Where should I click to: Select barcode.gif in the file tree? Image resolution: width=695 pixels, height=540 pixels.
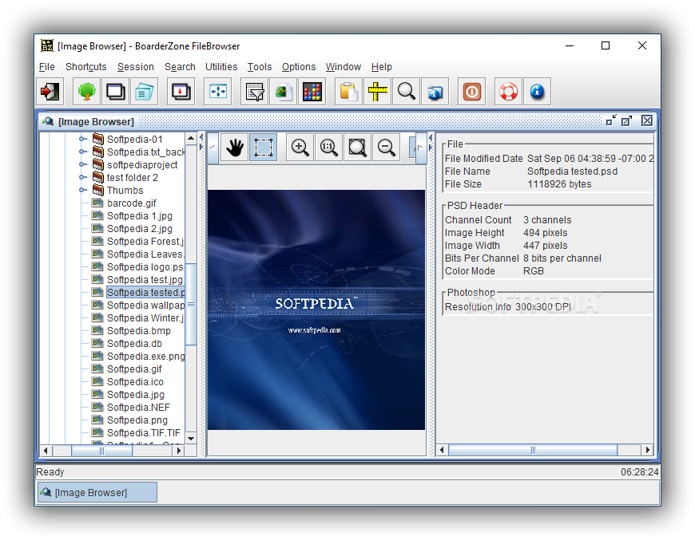(132, 203)
